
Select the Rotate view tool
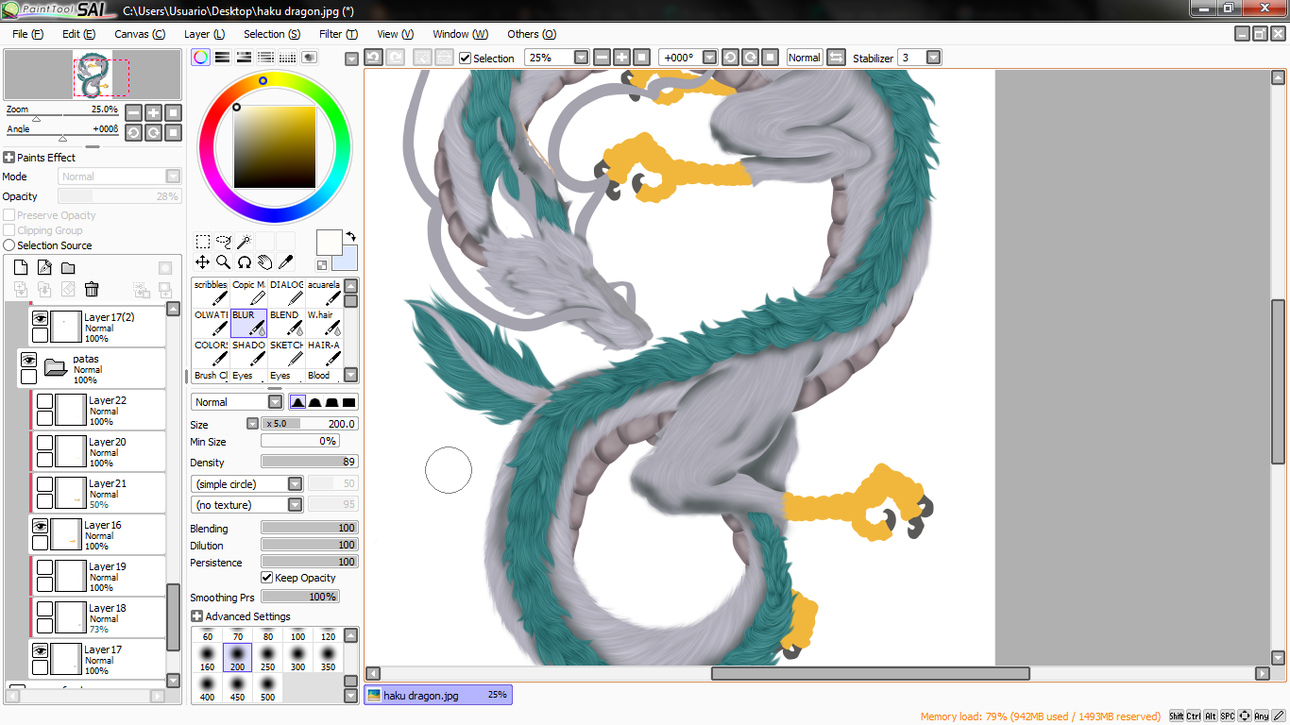[244, 261]
